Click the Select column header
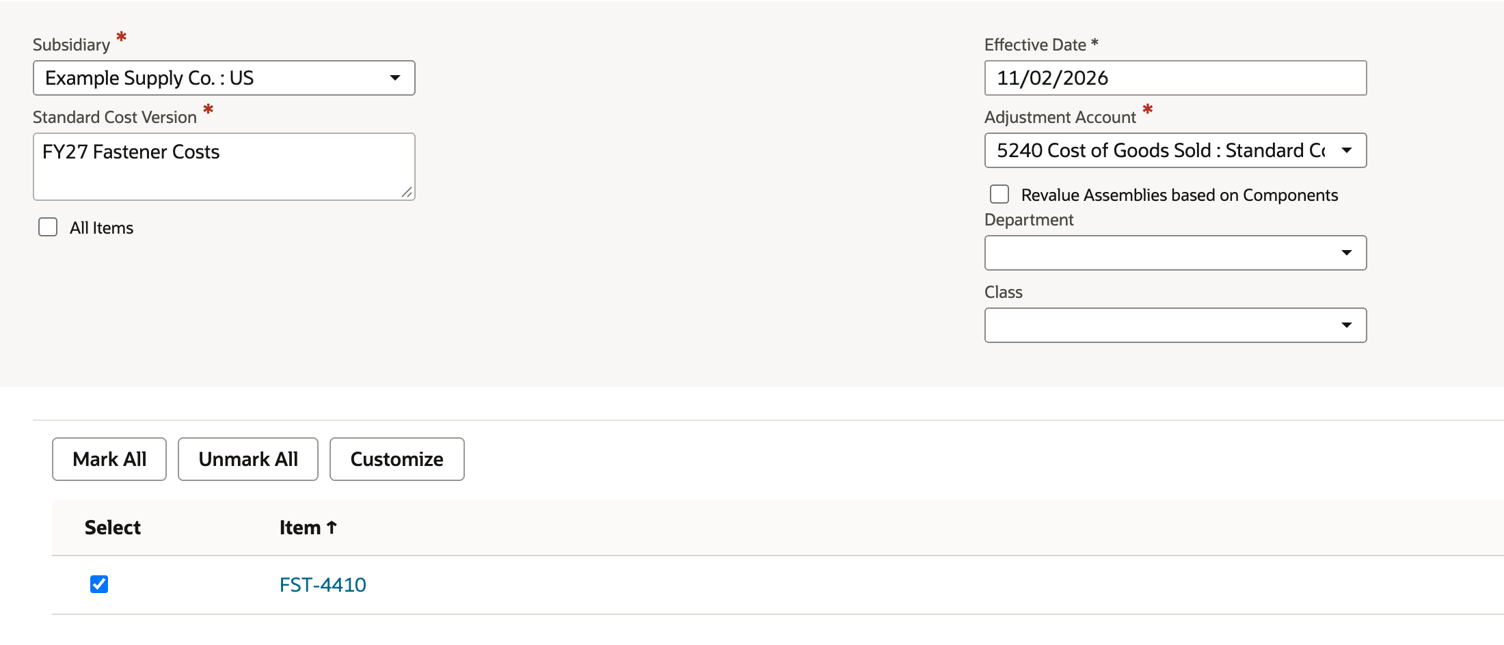The height and width of the screenshot is (645, 1504). [113, 527]
